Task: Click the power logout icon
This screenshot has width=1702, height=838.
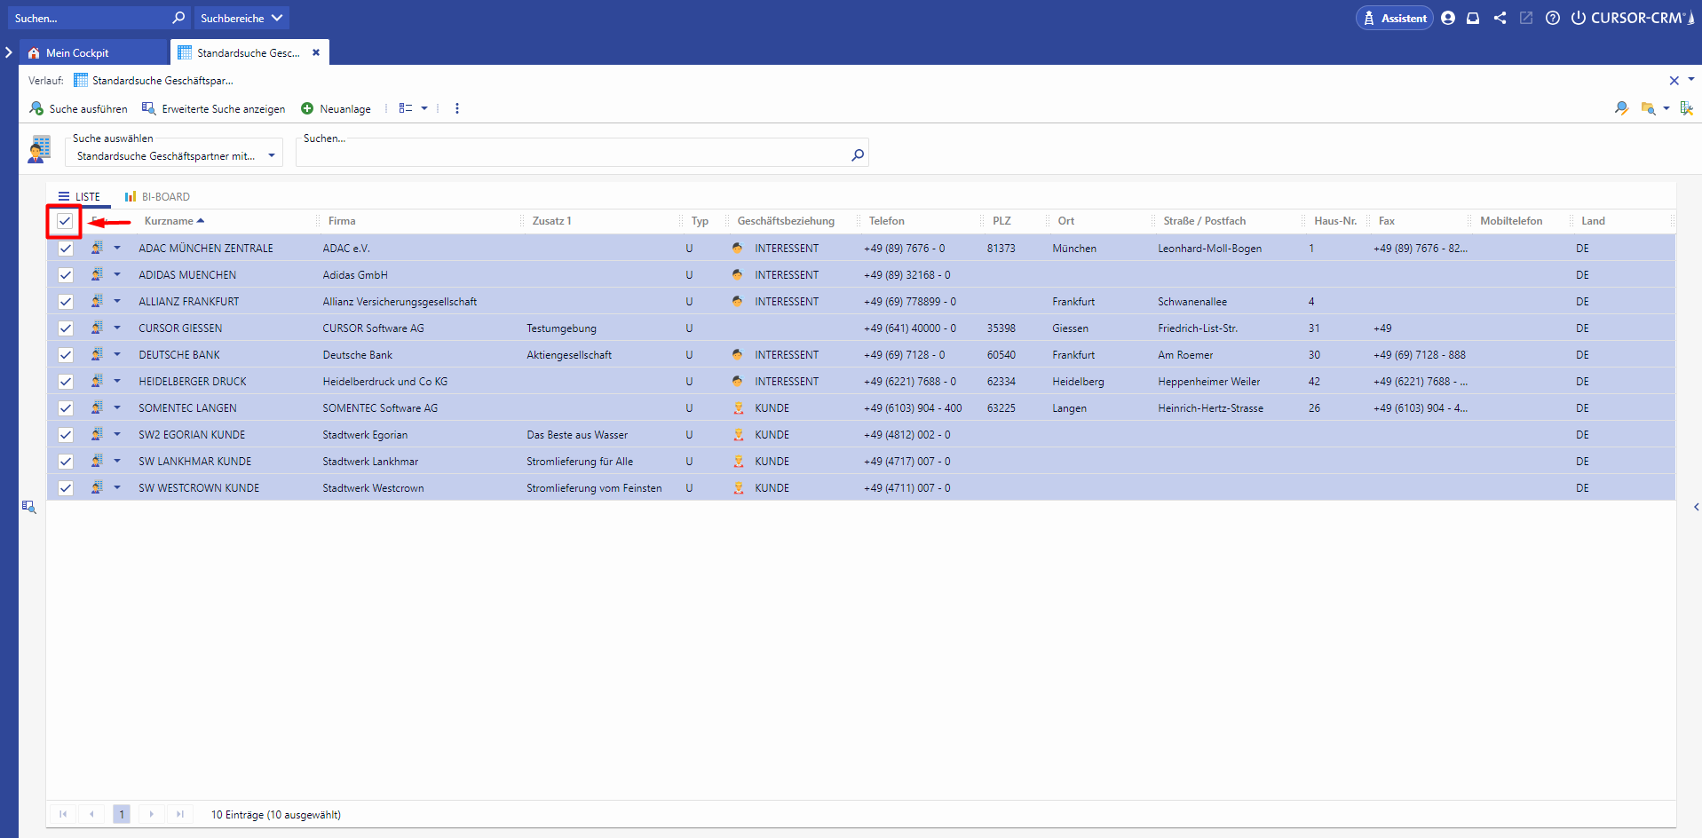Action: click(x=1578, y=18)
